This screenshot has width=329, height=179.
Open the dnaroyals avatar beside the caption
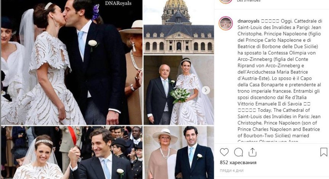point(226,23)
